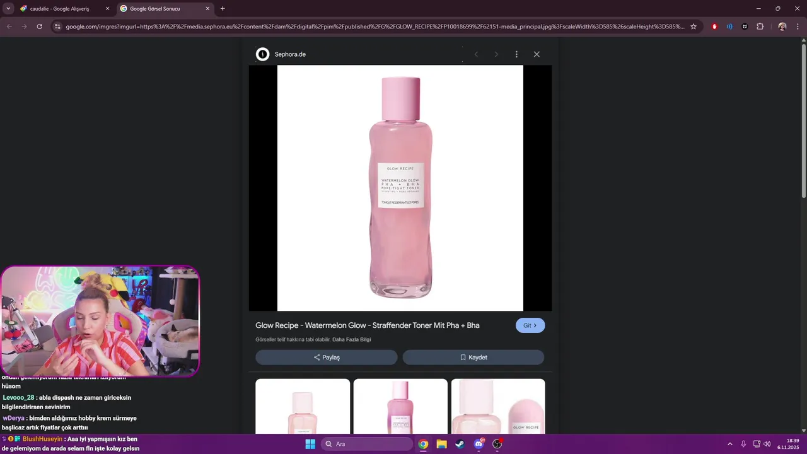Open middle related image with pink bottle
807x454 pixels.
click(400, 407)
